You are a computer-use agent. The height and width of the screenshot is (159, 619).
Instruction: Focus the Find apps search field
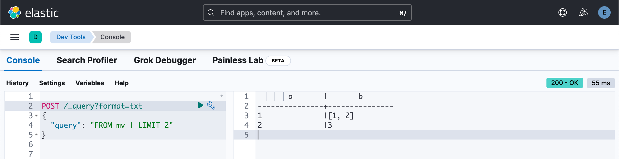click(307, 12)
